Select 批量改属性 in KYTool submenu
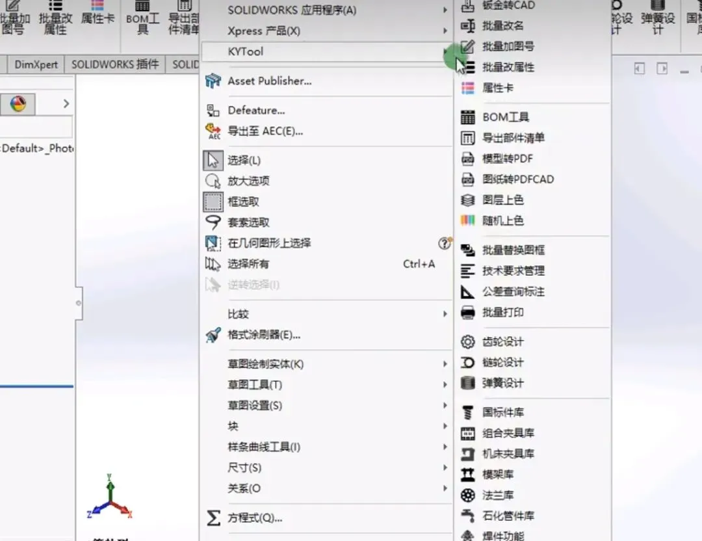 508,67
